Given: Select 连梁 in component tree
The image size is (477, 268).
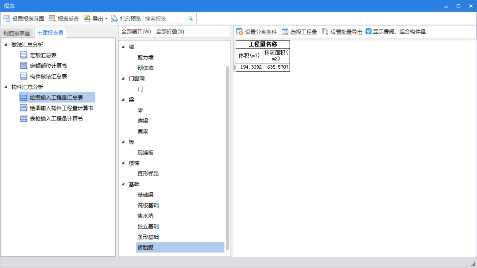Looking at the screenshot, I should 143,121.
